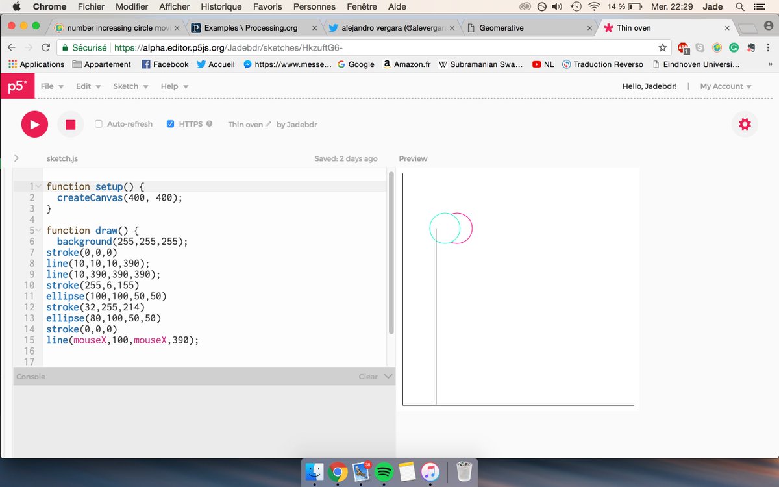Expand the file sidebar with the chevron
Viewport: 779px width, 487px height.
[x=16, y=158]
